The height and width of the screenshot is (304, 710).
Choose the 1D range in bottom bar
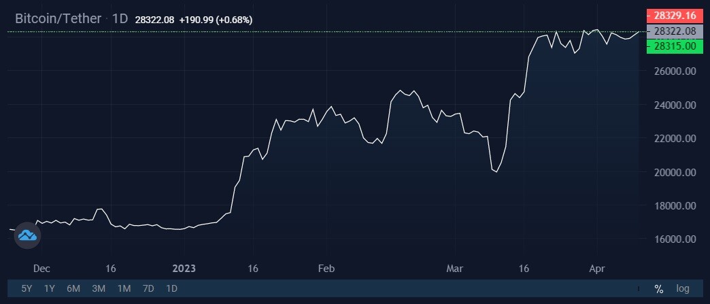[171, 288]
